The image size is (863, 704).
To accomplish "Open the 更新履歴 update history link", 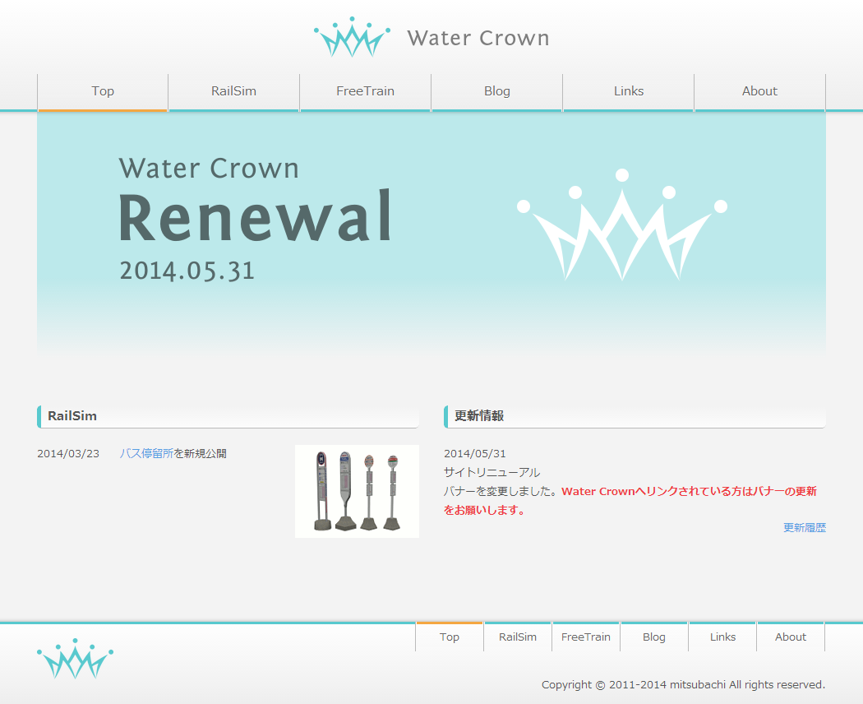I will click(805, 528).
